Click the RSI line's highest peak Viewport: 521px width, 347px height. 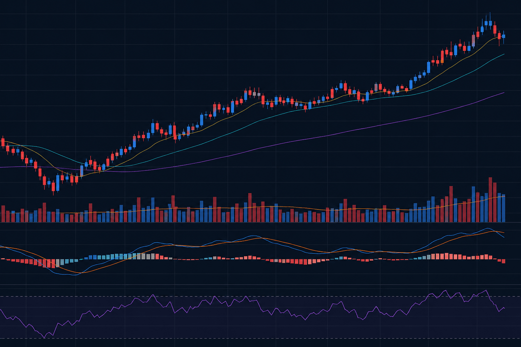(x=486, y=290)
